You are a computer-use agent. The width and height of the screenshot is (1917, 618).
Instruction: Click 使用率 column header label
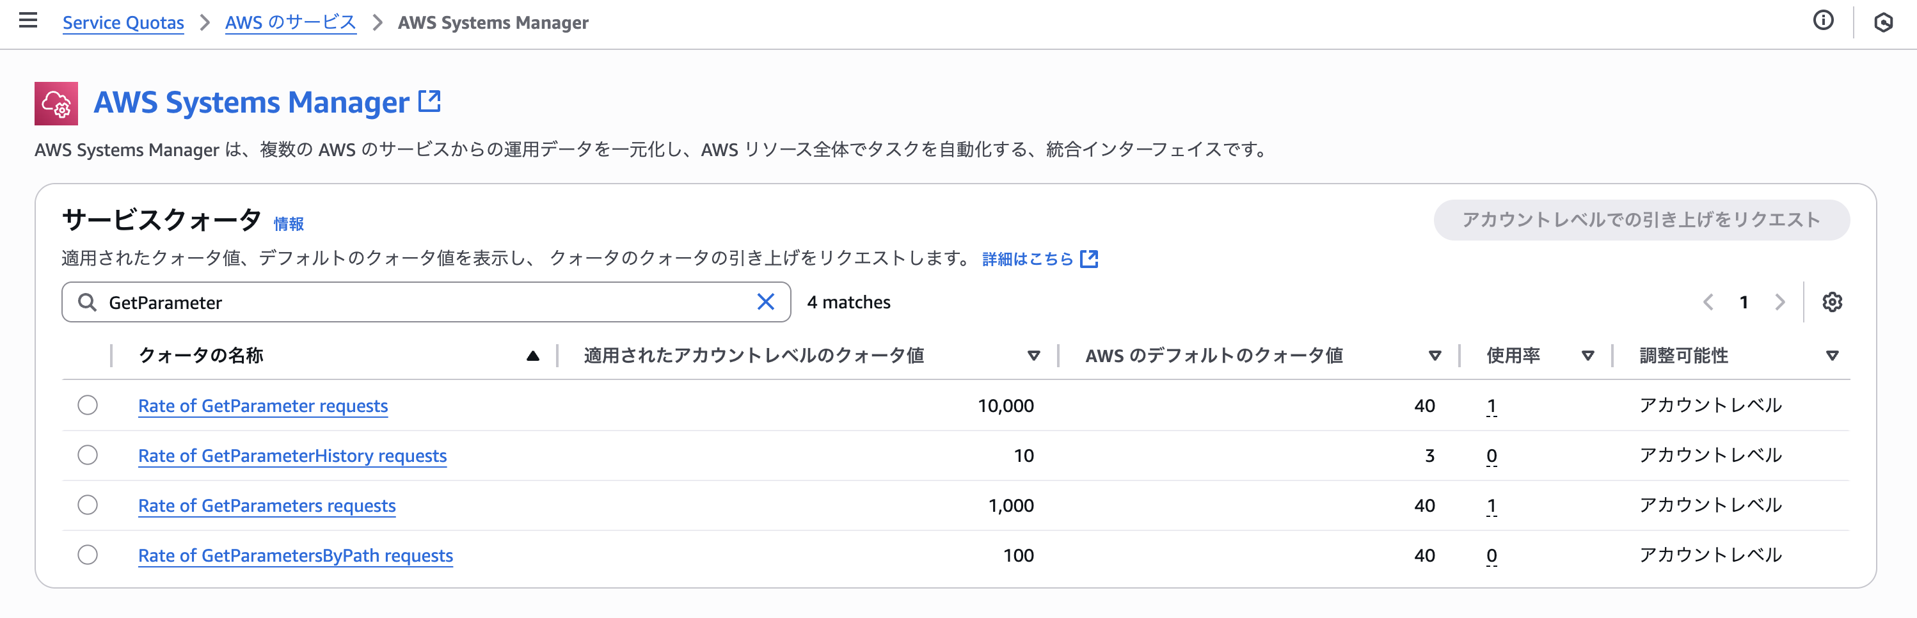[1513, 356]
